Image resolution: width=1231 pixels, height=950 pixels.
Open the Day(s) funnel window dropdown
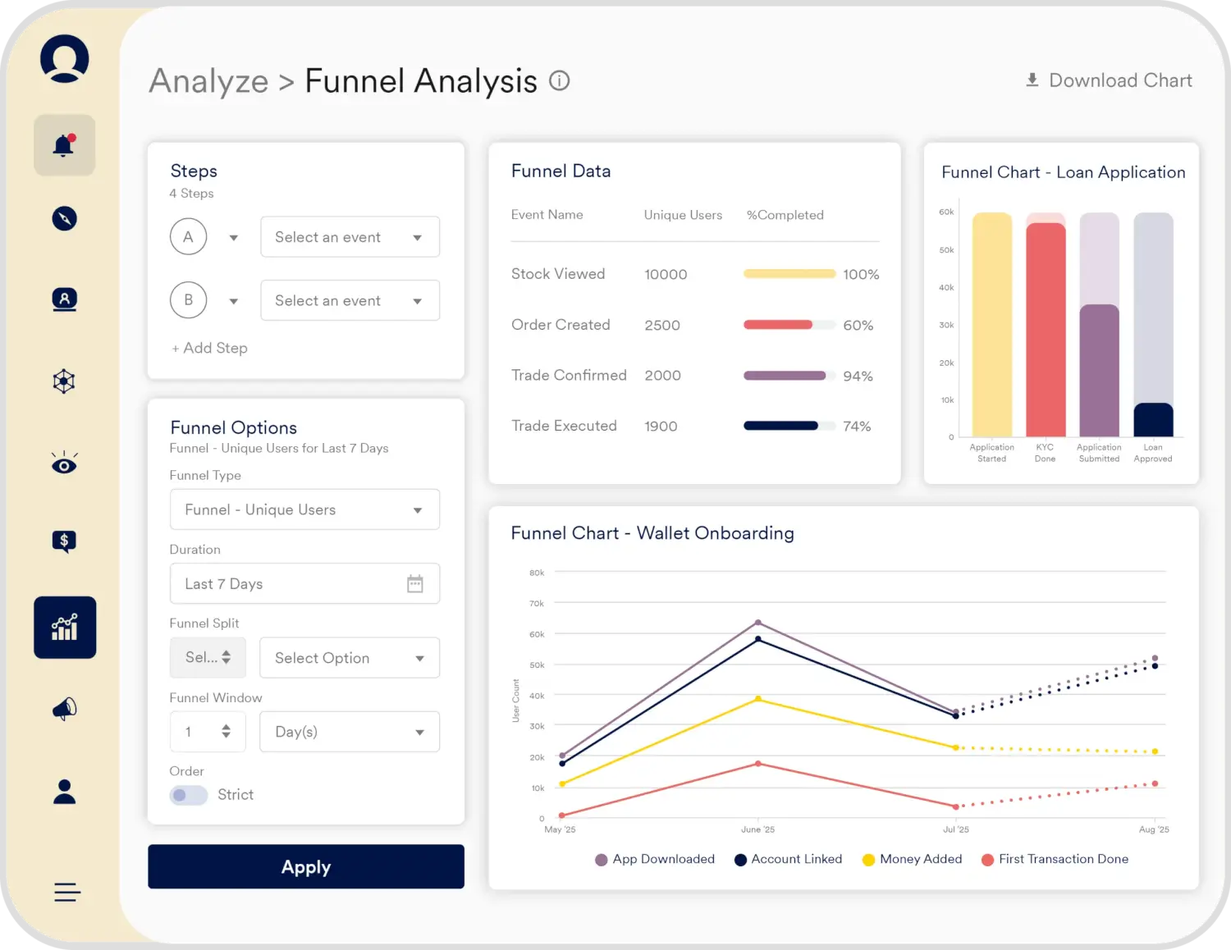point(350,732)
